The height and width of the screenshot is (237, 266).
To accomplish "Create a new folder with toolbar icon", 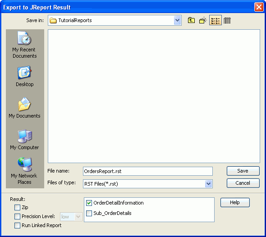I will (203, 20).
